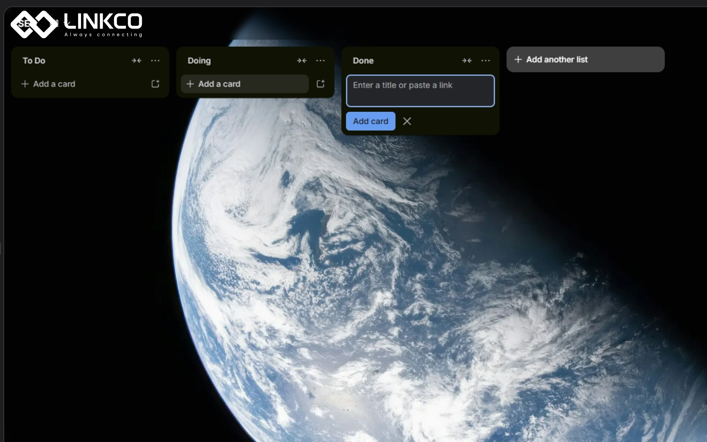The image size is (707, 442).
Task: Add a card to the Doing list
Action: pos(245,84)
